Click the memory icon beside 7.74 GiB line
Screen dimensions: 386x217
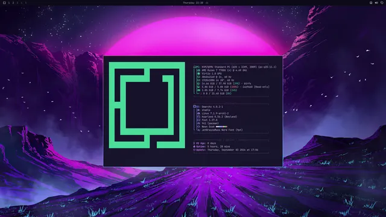(x=199, y=90)
